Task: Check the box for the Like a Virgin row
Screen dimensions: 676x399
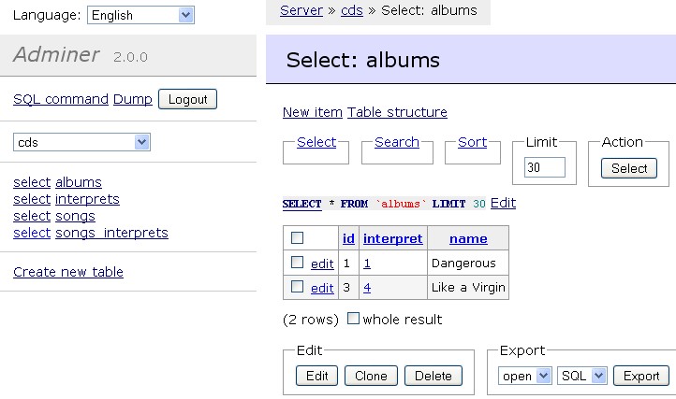Action: 297,287
